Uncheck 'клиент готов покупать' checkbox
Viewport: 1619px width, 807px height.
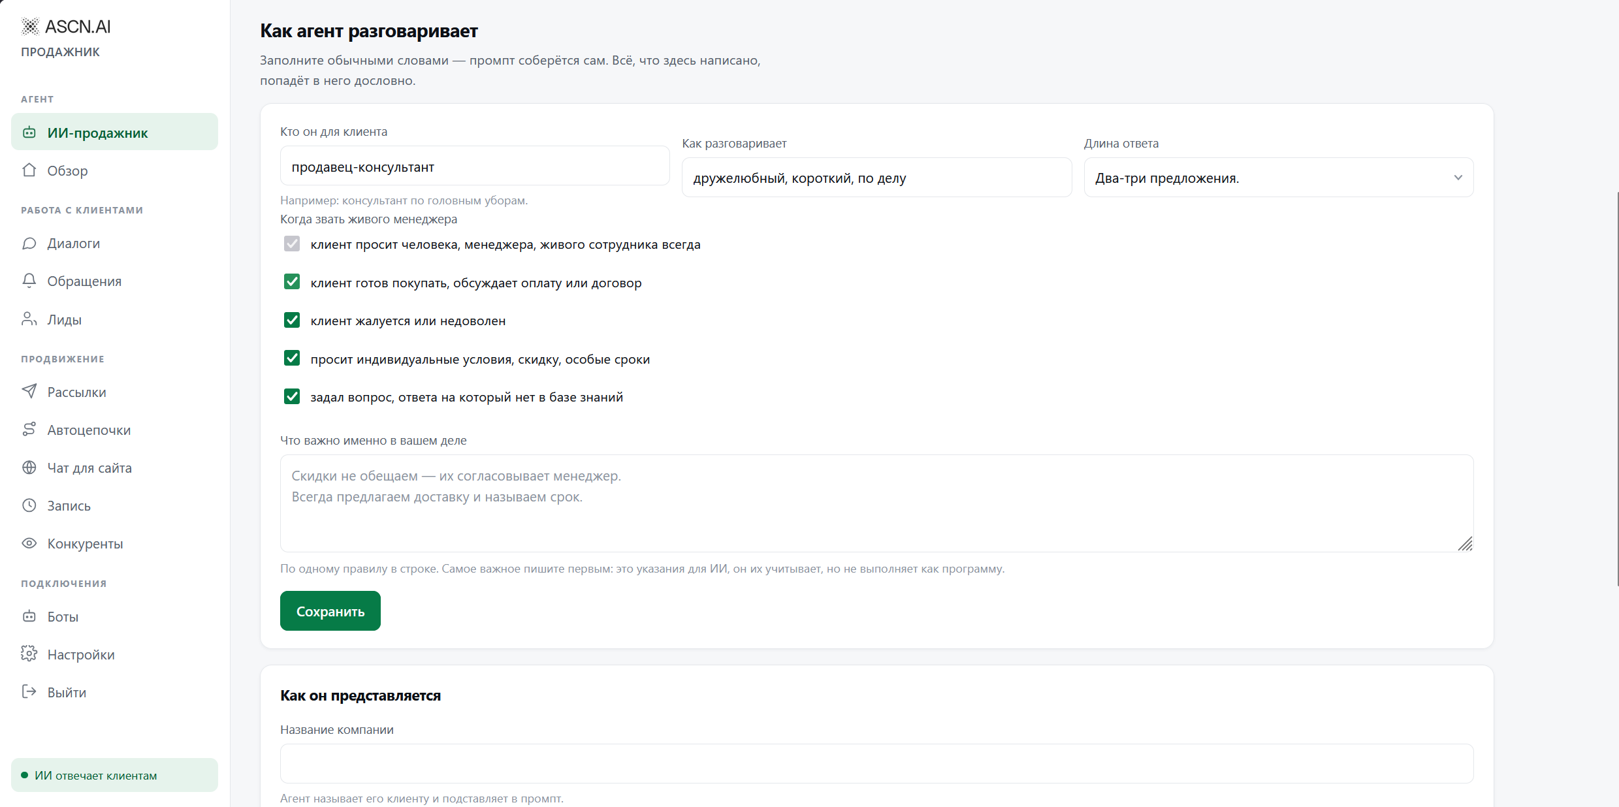tap(292, 282)
